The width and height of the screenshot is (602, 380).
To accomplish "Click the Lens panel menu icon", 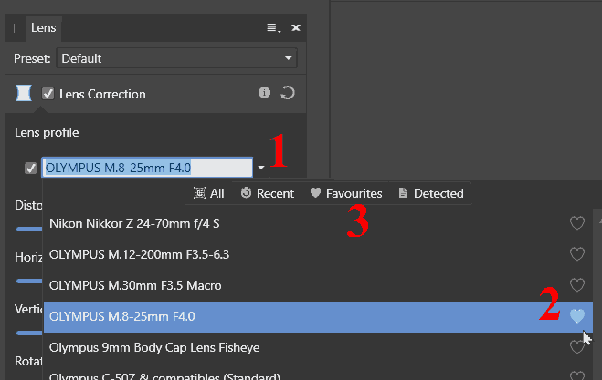I will (272, 28).
